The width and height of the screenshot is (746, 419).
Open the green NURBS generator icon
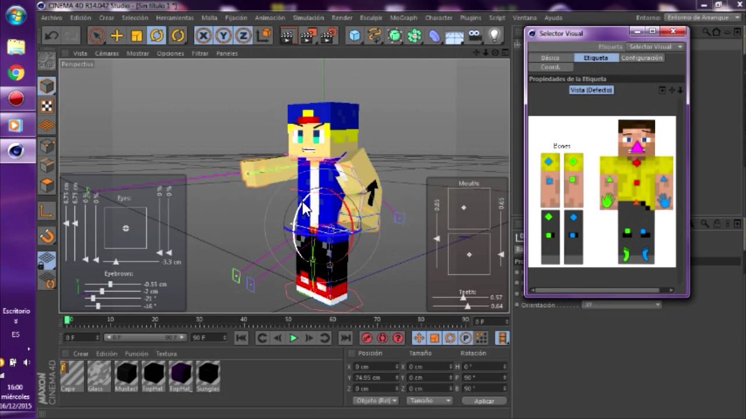tap(395, 36)
